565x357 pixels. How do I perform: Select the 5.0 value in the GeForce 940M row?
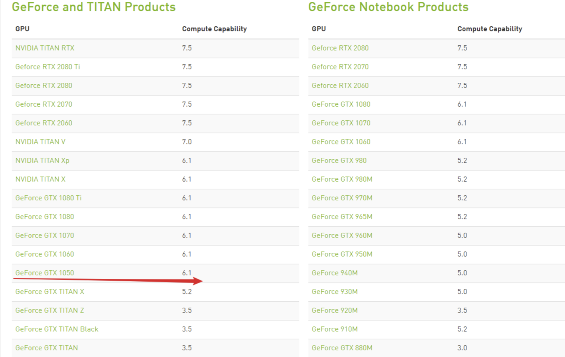tap(462, 273)
